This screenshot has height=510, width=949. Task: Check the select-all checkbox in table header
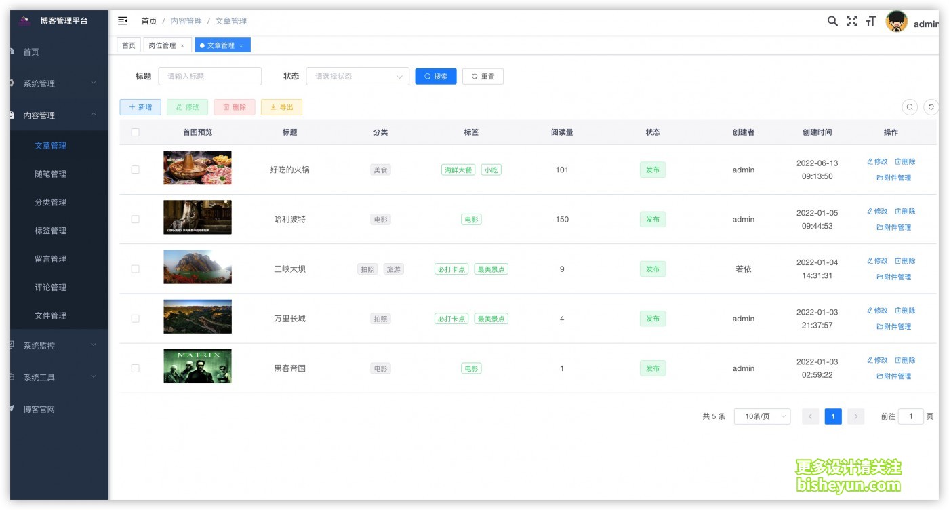(135, 132)
